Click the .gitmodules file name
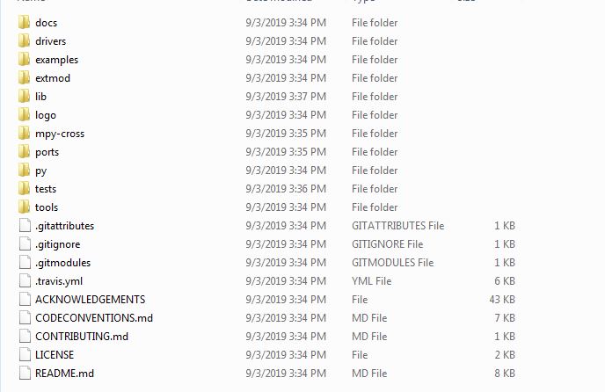 click(x=63, y=263)
